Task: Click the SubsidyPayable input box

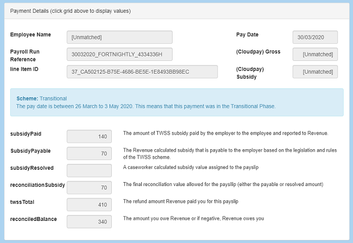Action: 89,154
